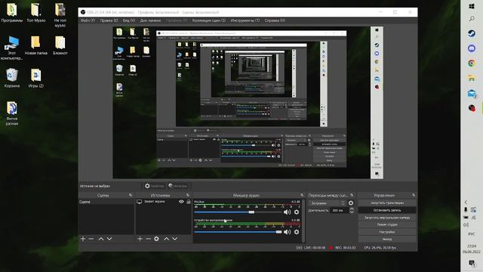Viewport: 483px width, 272px height.
Task: Select the Новая папка folder
Action: point(35,45)
